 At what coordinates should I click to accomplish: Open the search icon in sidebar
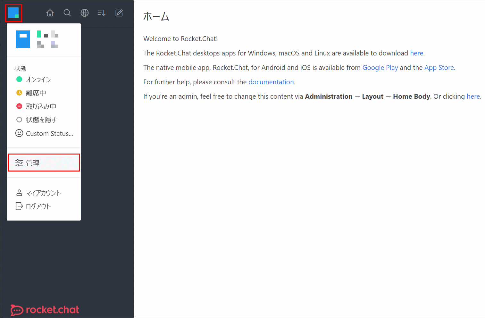67,13
